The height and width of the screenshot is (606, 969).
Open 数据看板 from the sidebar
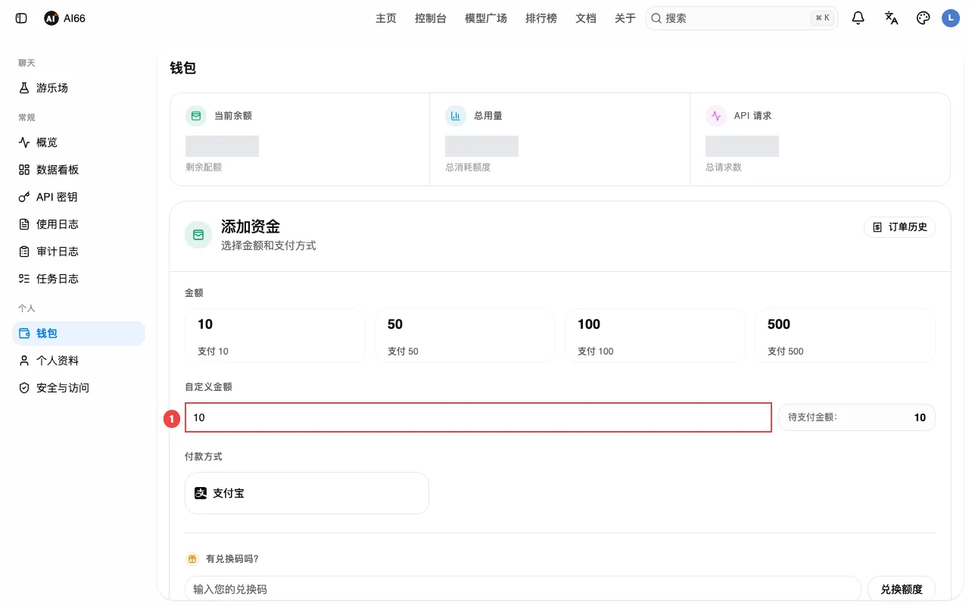click(x=79, y=170)
